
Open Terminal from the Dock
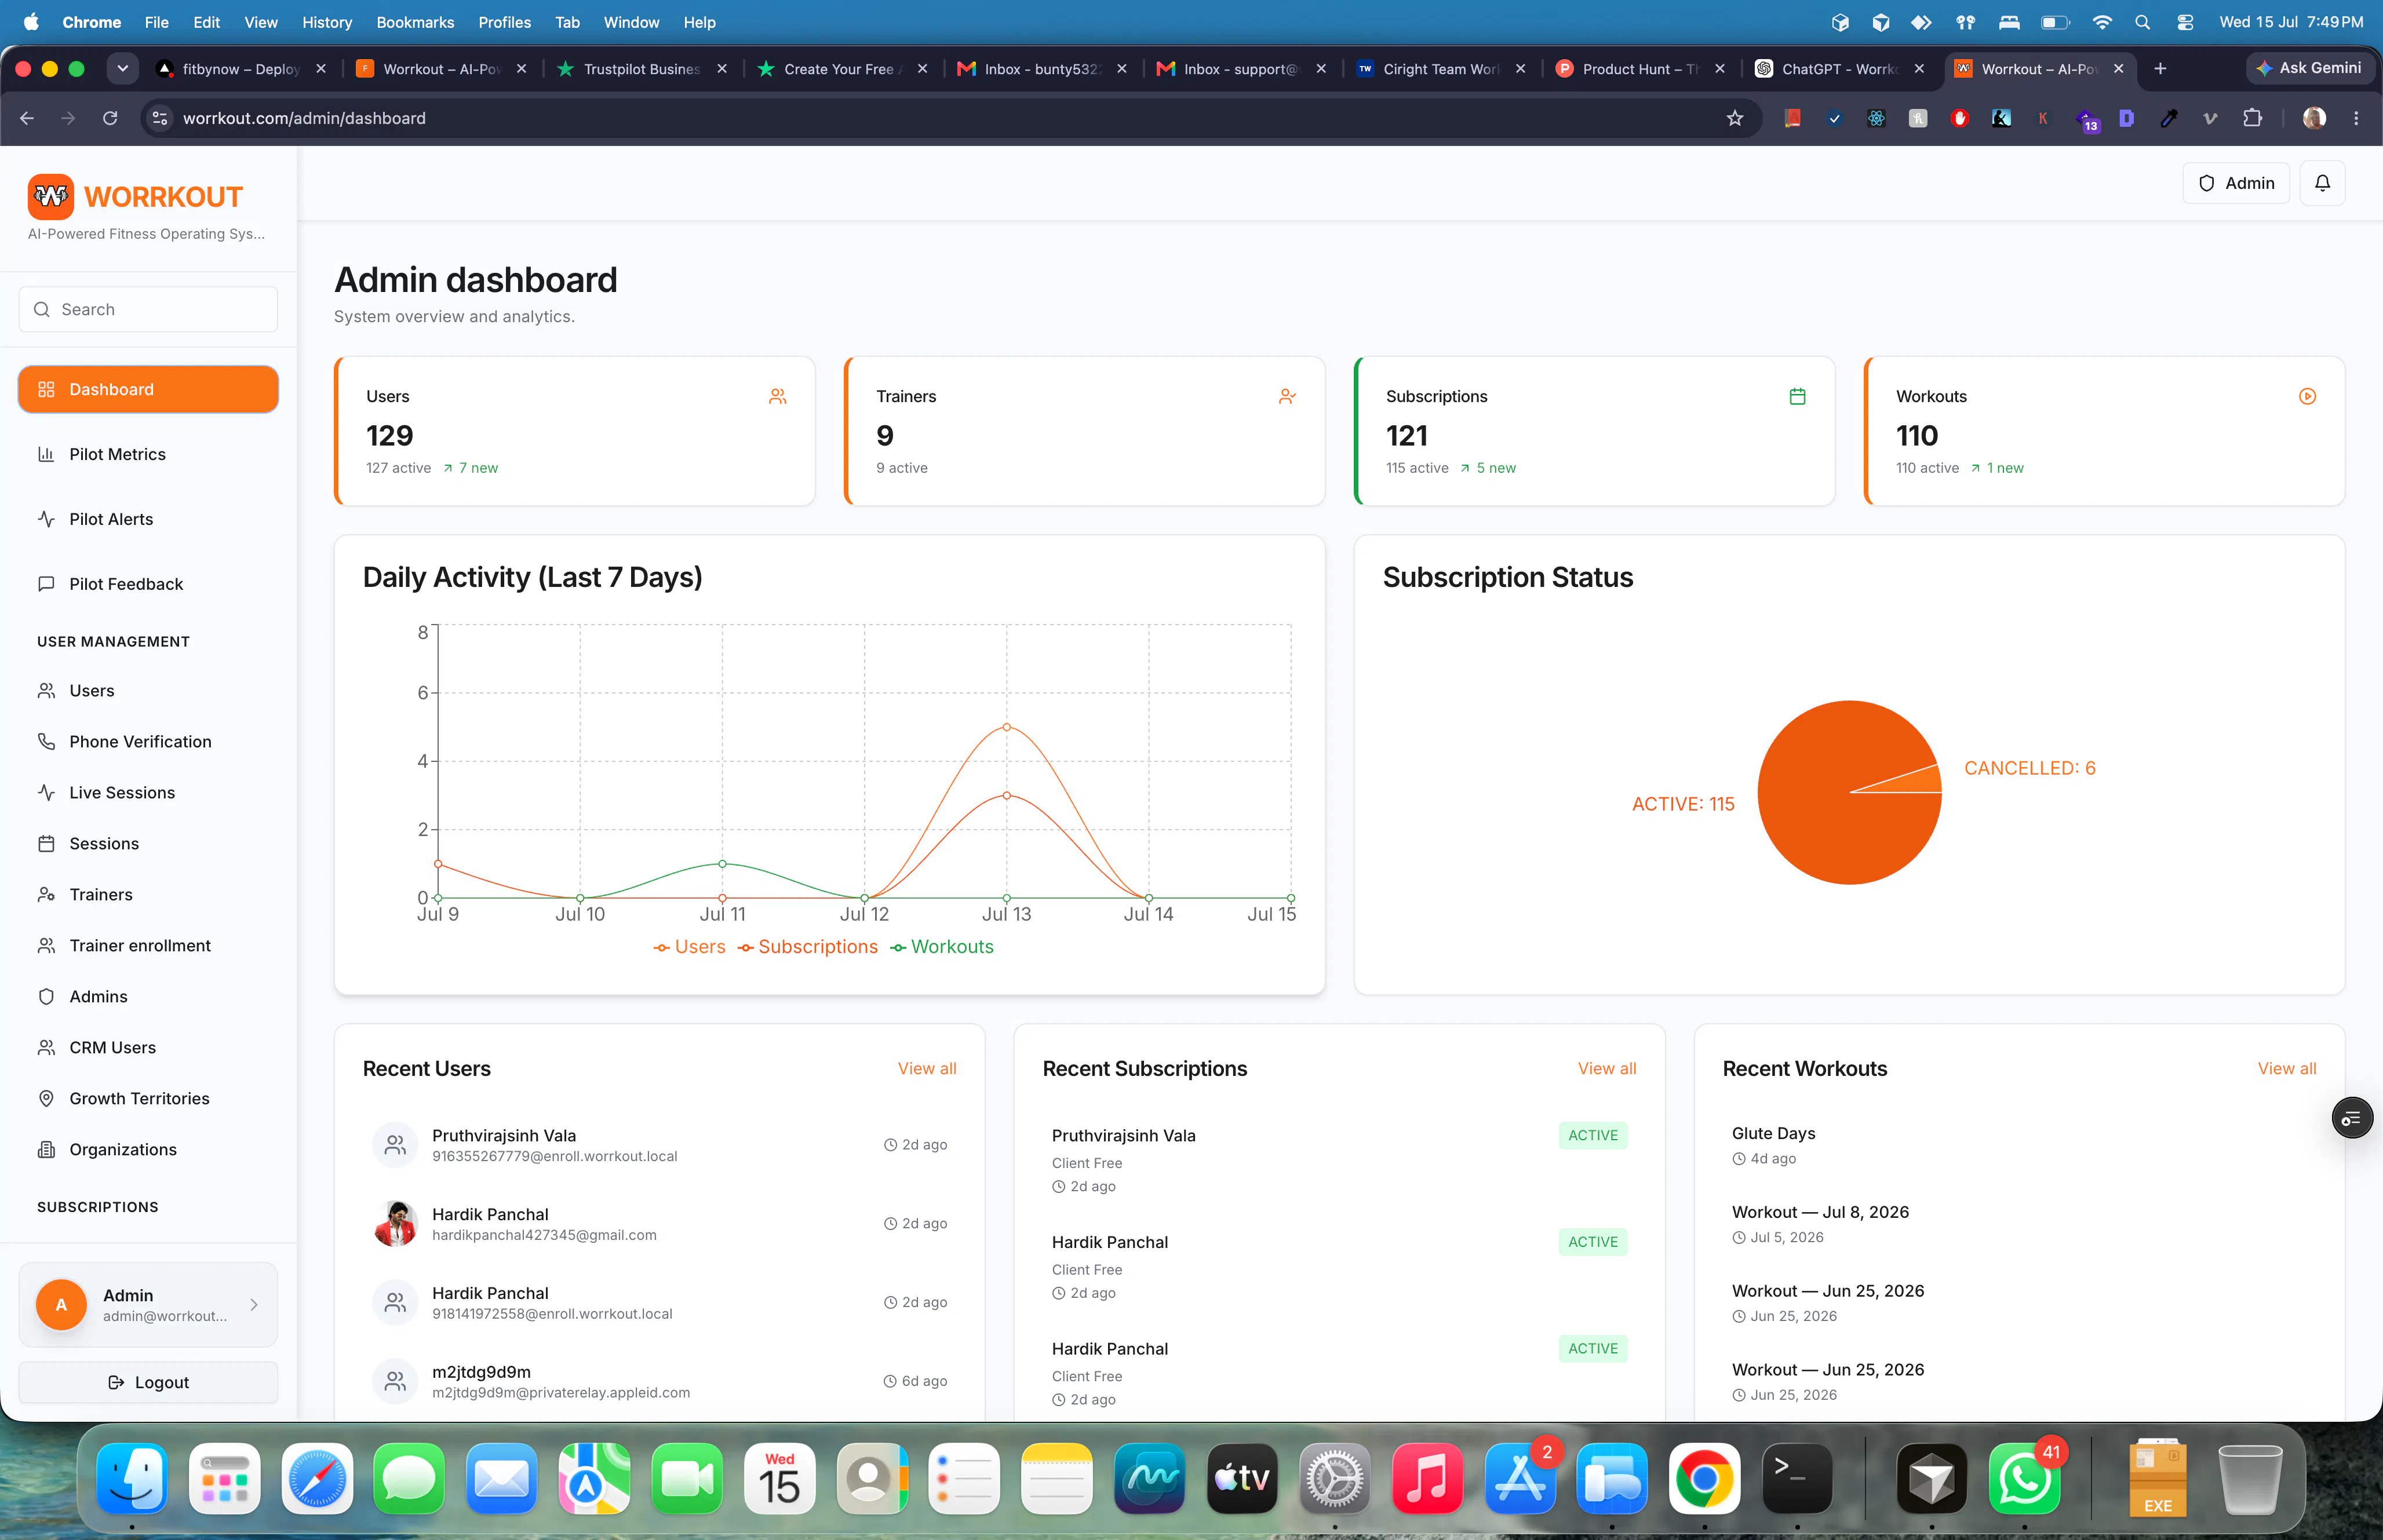(x=1797, y=1478)
